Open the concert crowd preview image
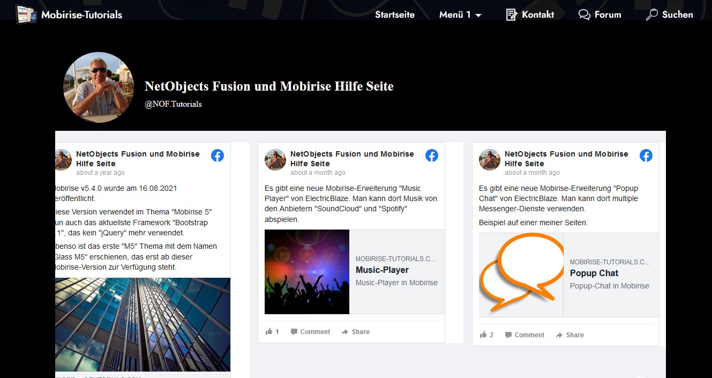 [x=307, y=272]
